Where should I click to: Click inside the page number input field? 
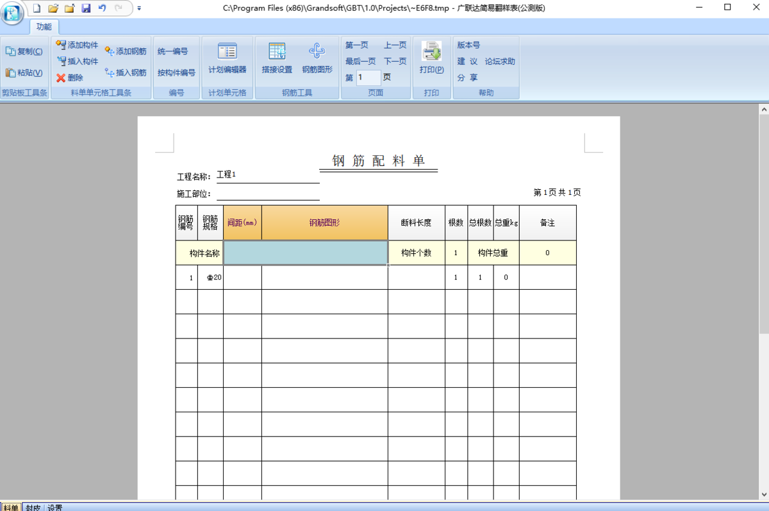368,77
